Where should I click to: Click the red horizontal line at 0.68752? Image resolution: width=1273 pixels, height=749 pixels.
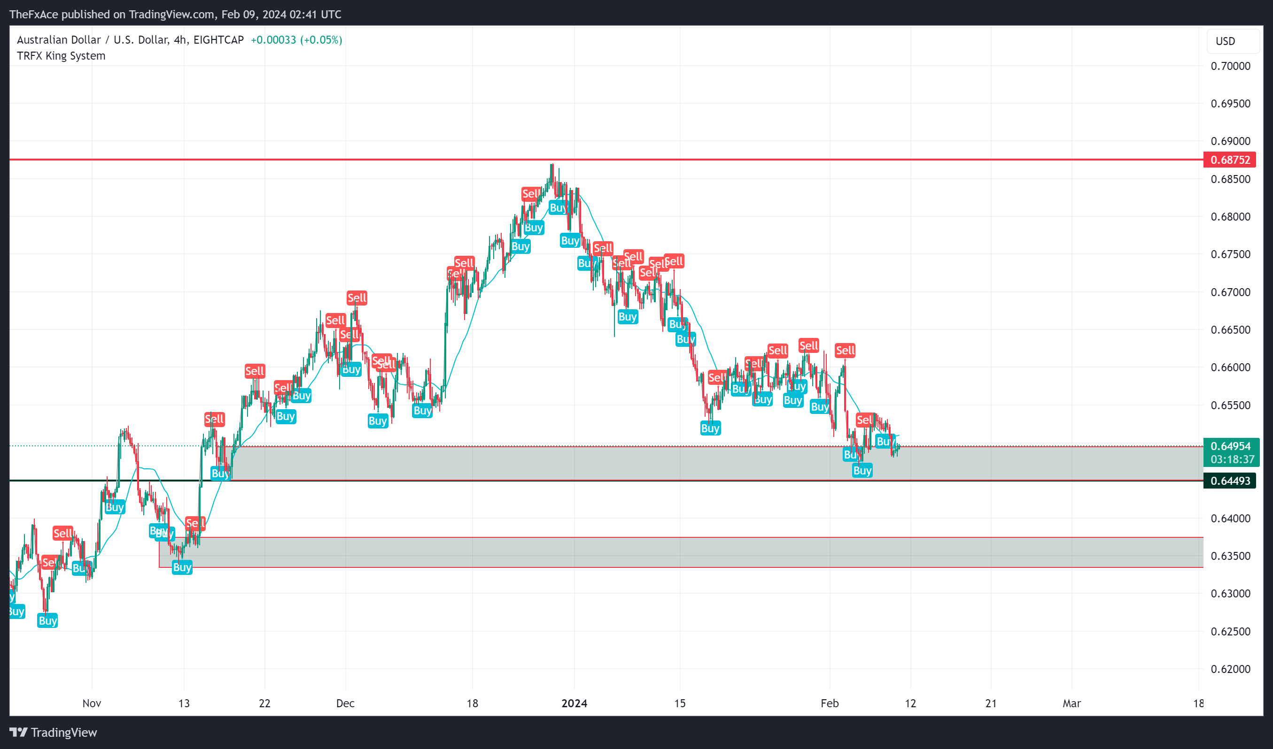606,160
